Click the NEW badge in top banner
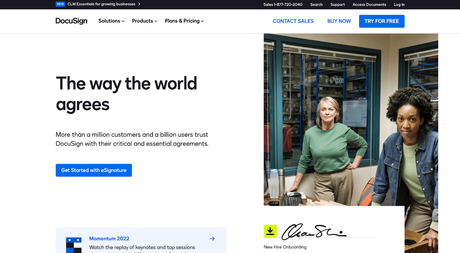 [x=60, y=4]
